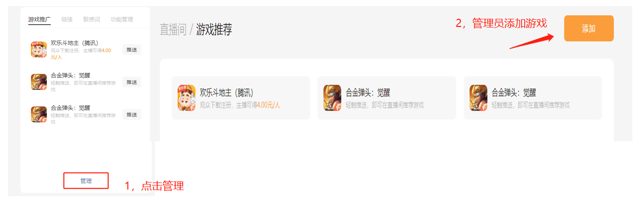Click 欢乐斗地主 icon in the recommendation card
The image size is (639, 215).
pyautogui.click(x=186, y=98)
